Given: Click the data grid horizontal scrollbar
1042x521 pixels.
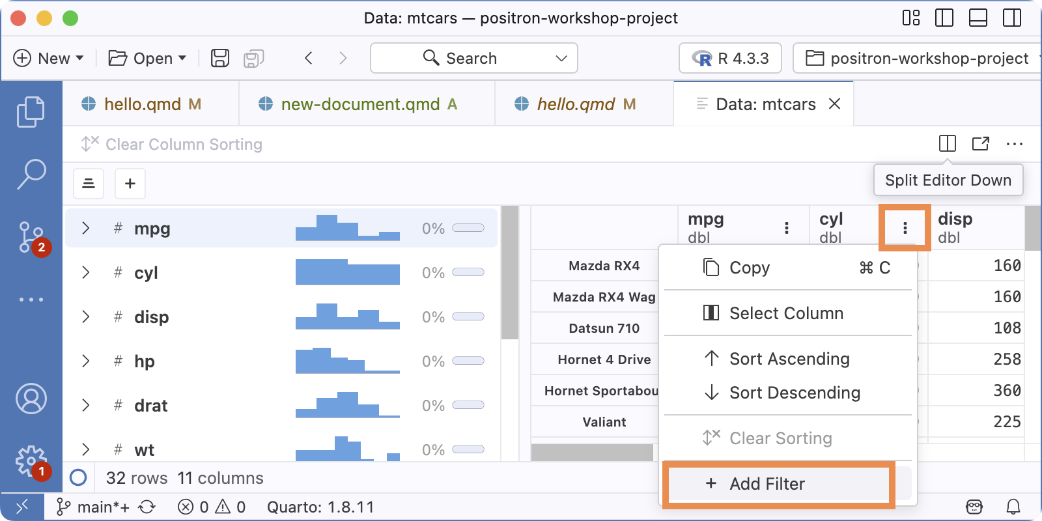Looking at the screenshot, I should pyautogui.click(x=592, y=452).
